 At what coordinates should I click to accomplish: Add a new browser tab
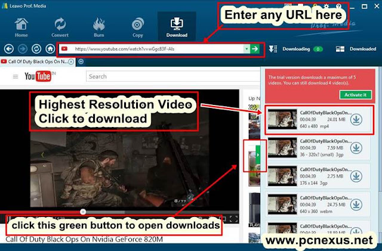81,61
